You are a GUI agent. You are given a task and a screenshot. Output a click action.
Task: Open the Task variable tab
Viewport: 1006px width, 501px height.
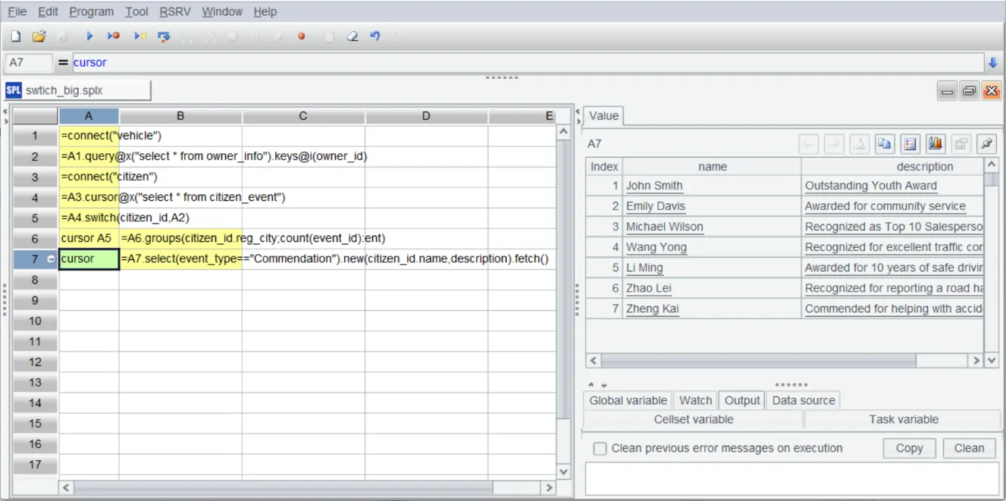904,419
